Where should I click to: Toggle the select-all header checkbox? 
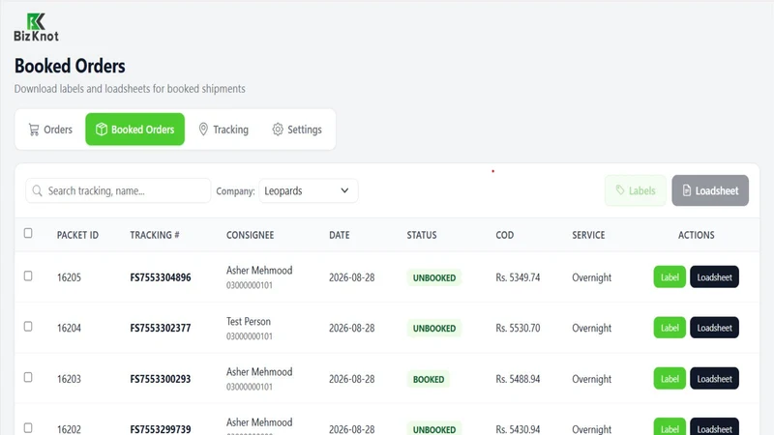tap(28, 233)
